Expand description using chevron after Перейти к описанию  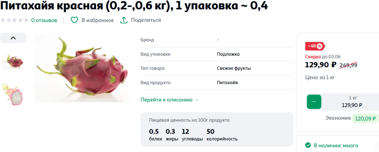point(197,100)
